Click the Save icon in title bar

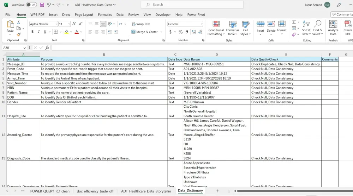pyautogui.click(x=42, y=5)
